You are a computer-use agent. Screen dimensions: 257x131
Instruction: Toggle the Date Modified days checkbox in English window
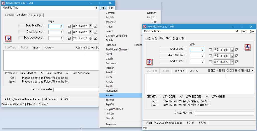tap(69, 26)
